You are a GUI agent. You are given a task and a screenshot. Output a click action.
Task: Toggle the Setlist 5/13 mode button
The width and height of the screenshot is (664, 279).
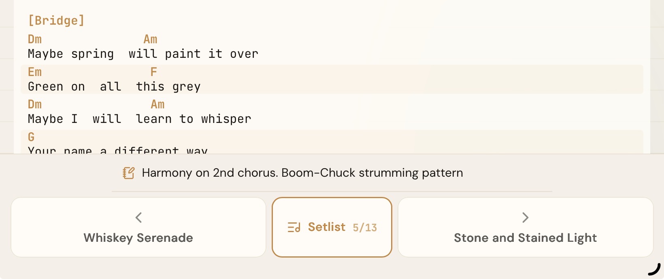coord(332,227)
